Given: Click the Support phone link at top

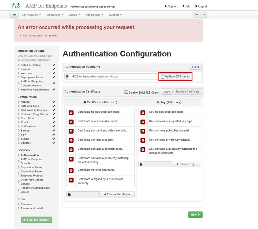Looking at the screenshot, I should [x=171, y=6].
